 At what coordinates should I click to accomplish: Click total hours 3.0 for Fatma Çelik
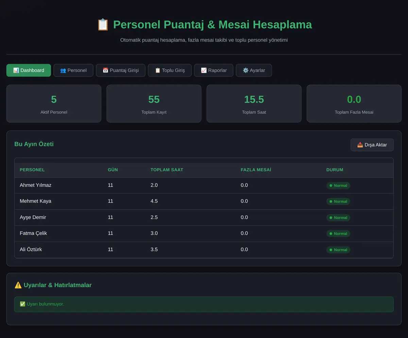pos(154,233)
